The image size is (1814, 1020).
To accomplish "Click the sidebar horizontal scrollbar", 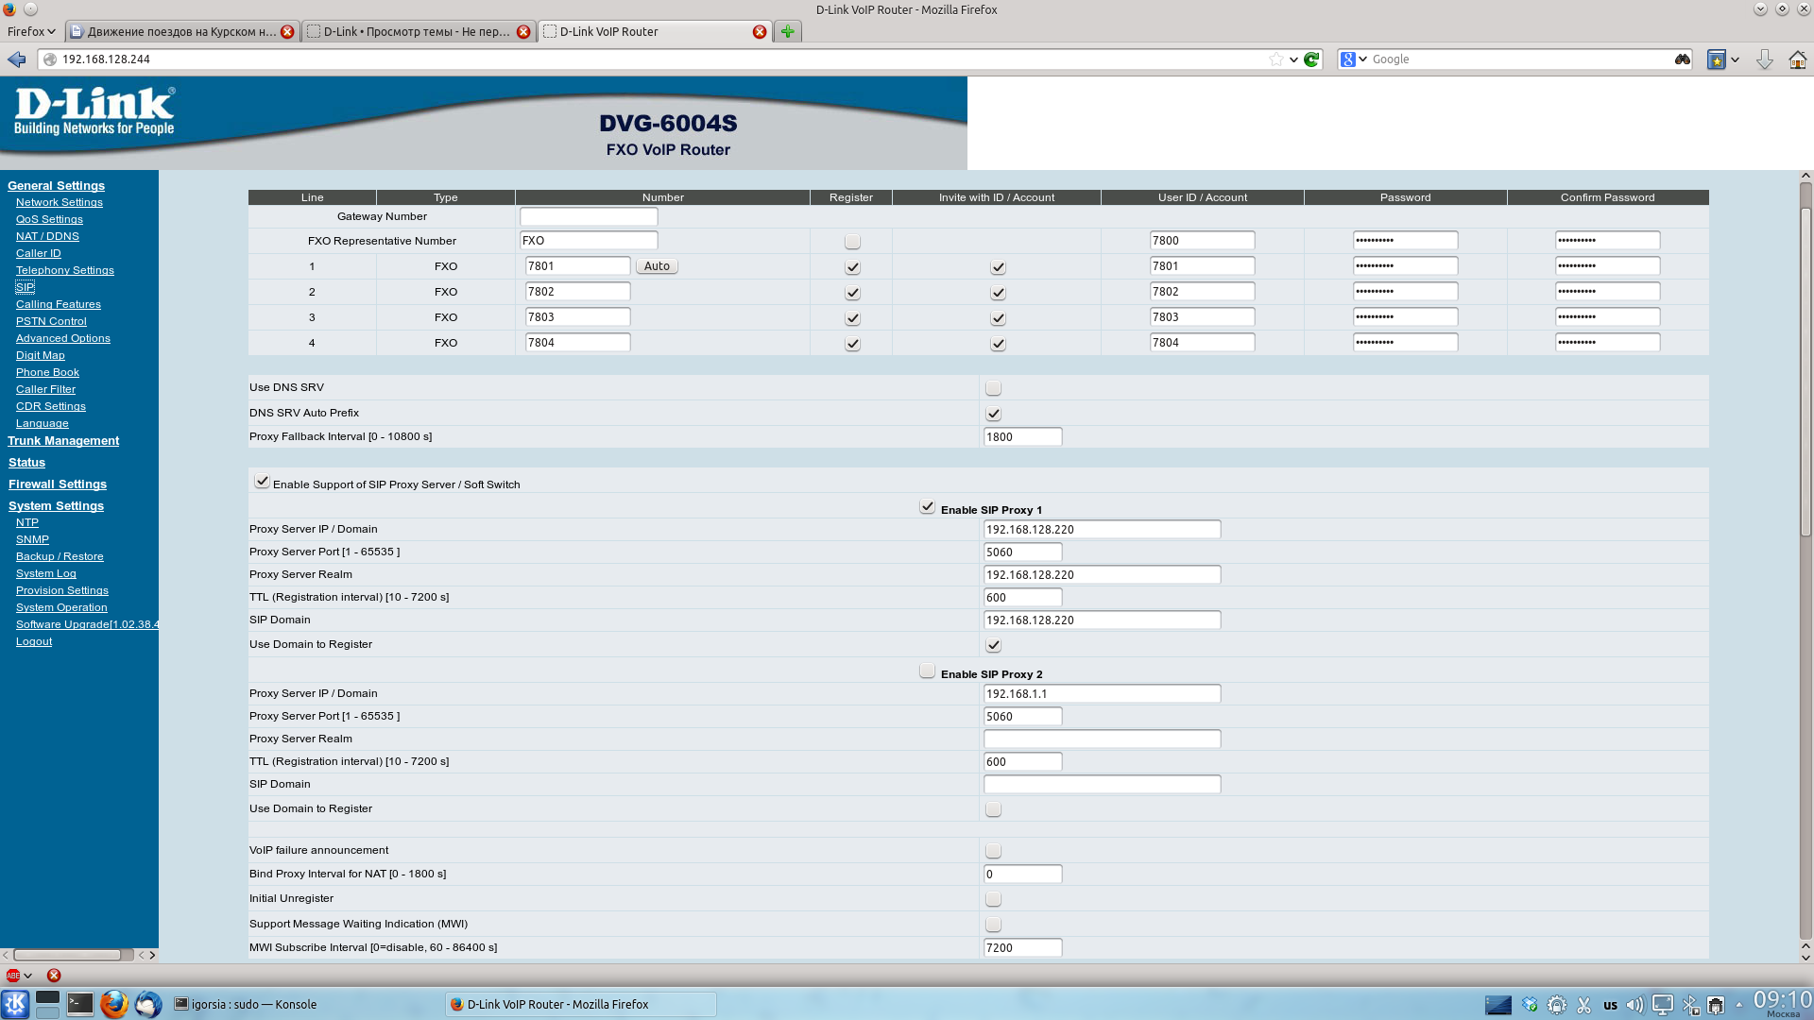I will pos(68,955).
